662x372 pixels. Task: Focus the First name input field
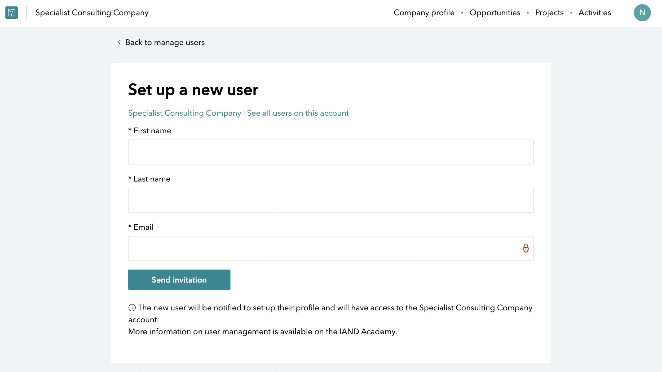pos(331,152)
